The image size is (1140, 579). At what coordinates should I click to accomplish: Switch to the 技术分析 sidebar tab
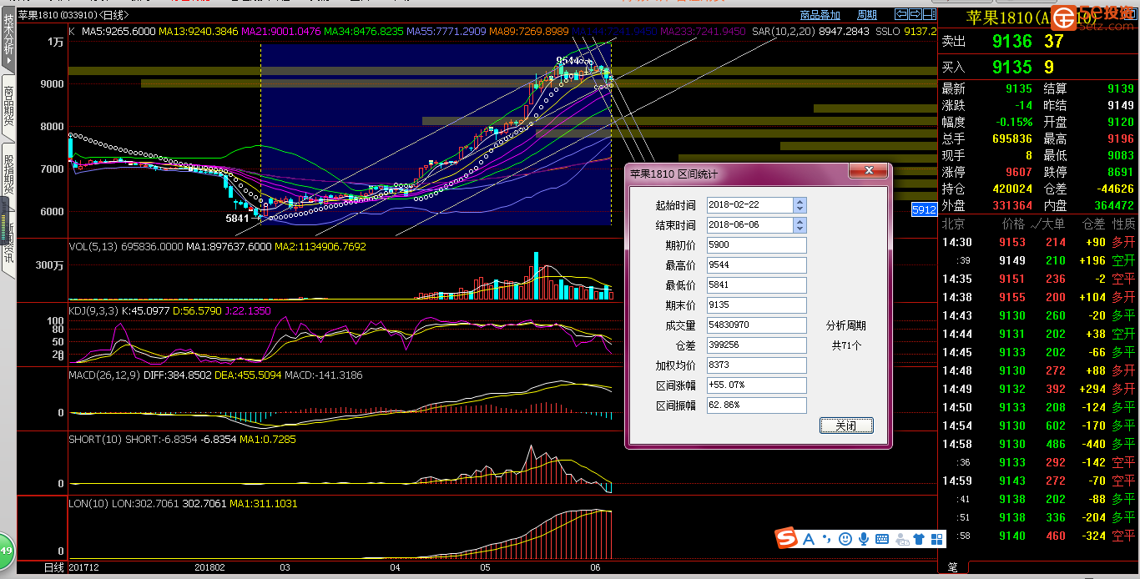click(8, 40)
